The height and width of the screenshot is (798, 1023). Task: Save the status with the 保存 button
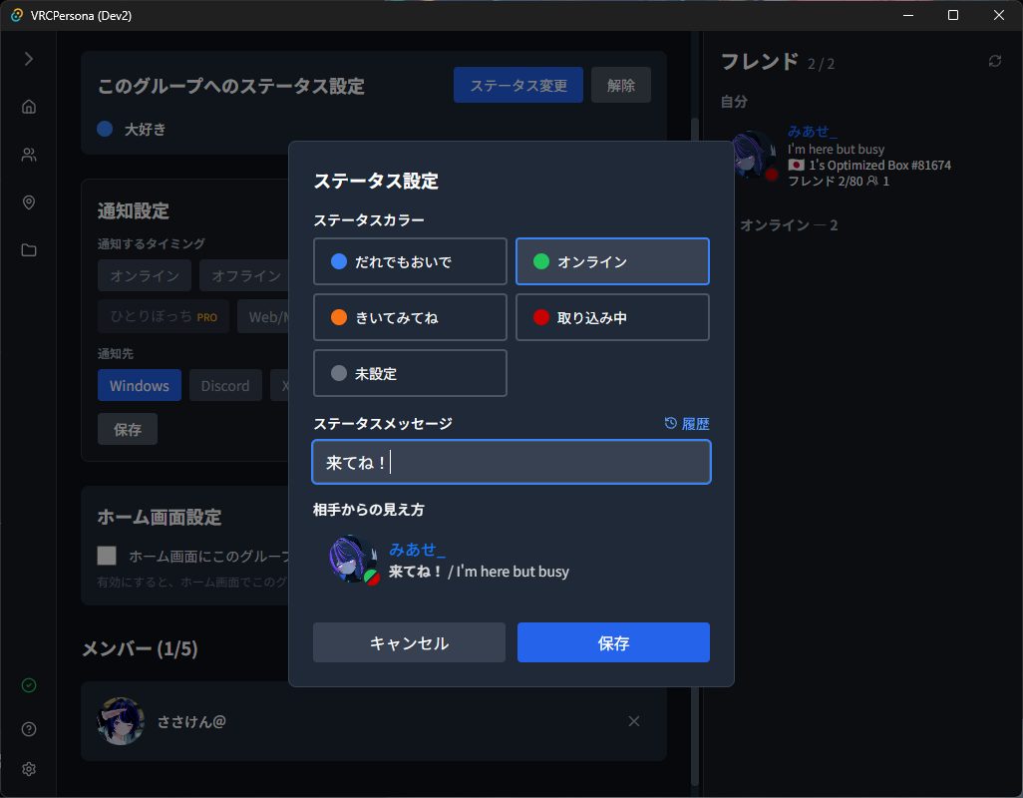point(612,642)
